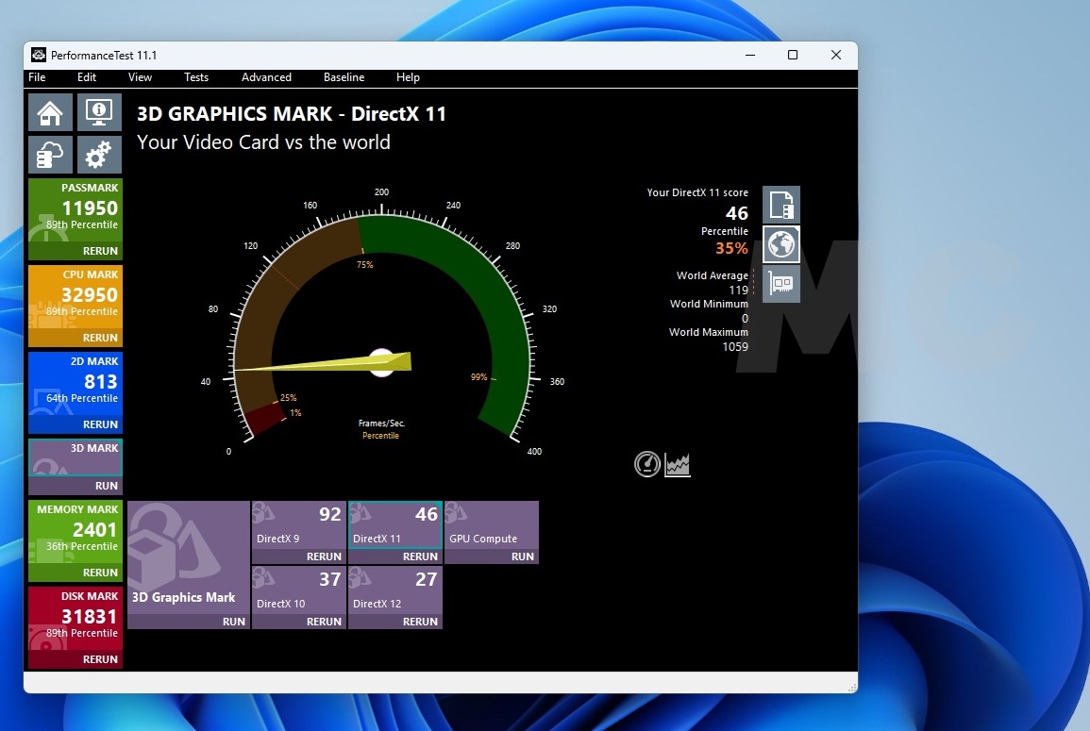Click the DirectX 12 score 27
This screenshot has height=731, width=1090.
(x=427, y=579)
